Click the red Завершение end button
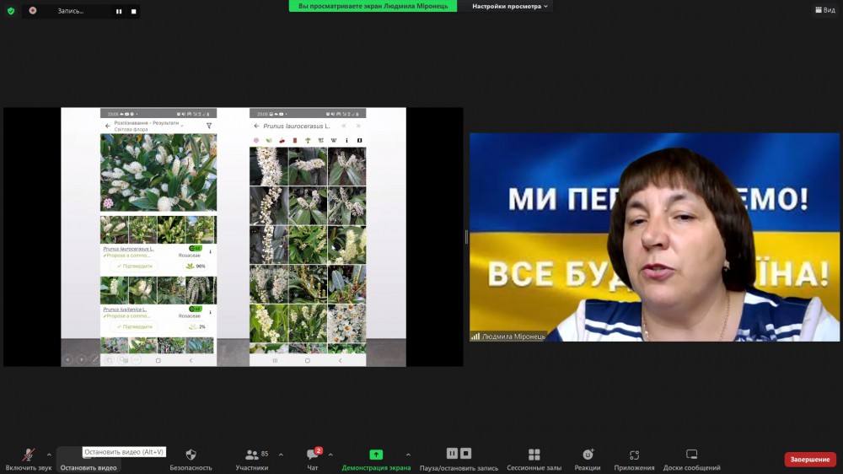 (810, 460)
